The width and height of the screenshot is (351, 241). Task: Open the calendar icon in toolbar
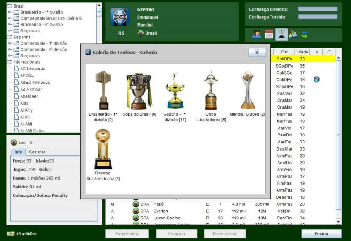(x=269, y=35)
